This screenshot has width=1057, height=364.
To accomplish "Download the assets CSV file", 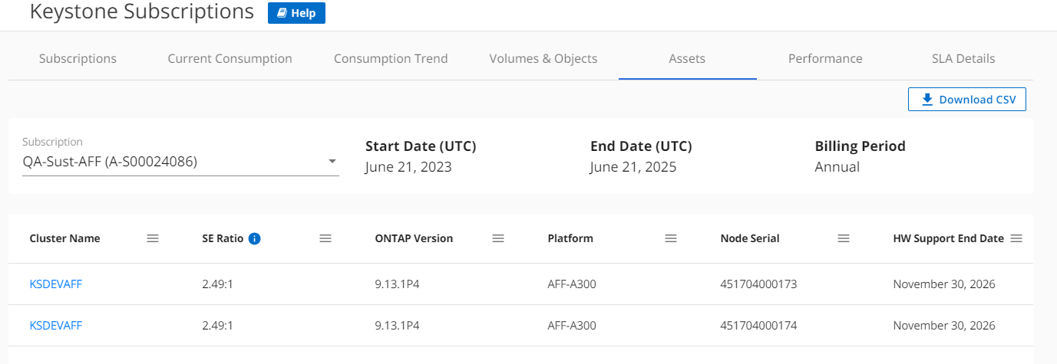I will coord(966,100).
